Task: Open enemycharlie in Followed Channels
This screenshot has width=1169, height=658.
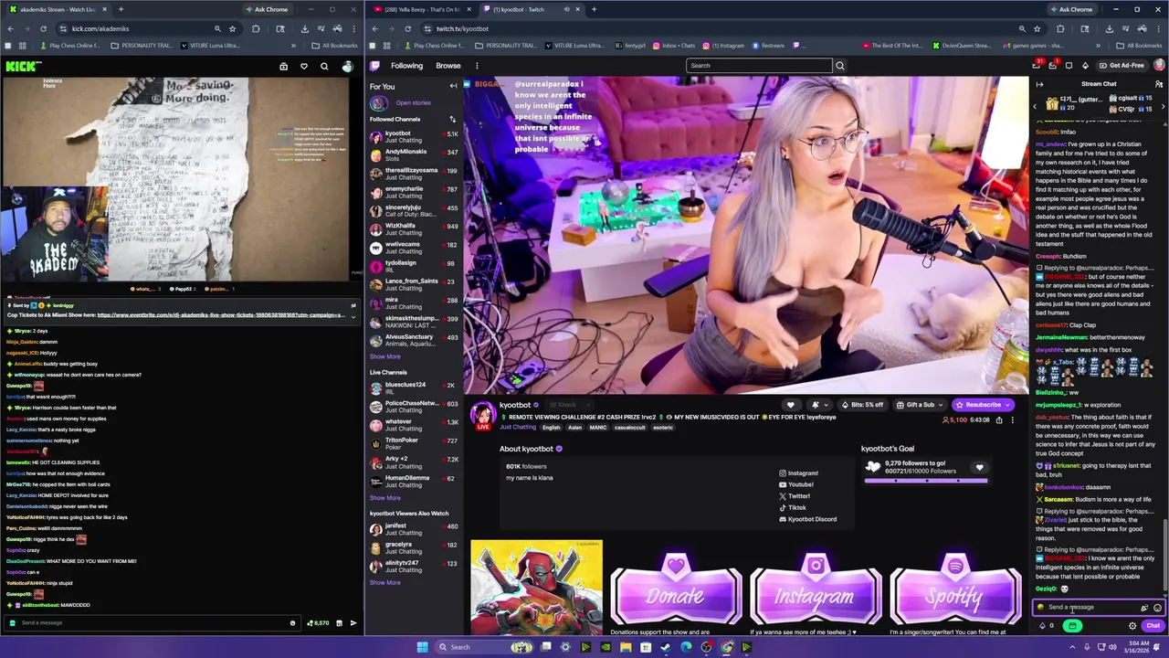Action: pos(411,191)
